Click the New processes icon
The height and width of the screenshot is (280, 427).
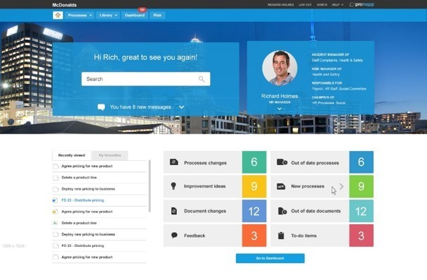coord(280,186)
